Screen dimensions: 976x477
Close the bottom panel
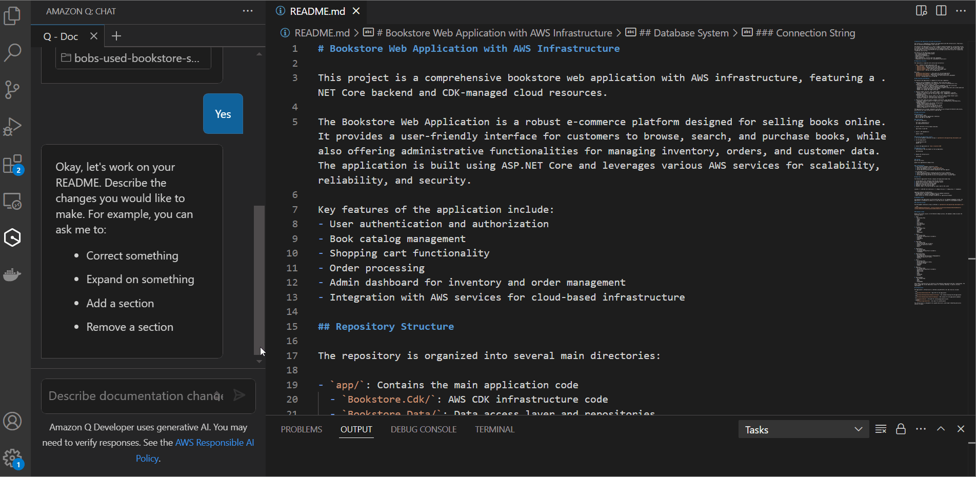coord(961,429)
